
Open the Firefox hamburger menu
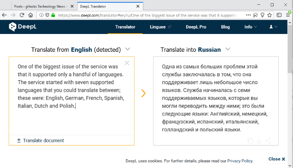(x=288, y=15)
